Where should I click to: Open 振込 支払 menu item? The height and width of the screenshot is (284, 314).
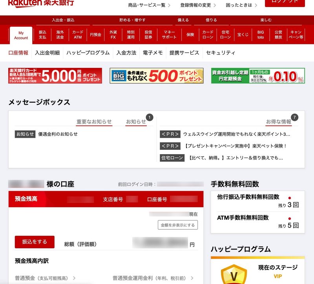tap(42, 35)
